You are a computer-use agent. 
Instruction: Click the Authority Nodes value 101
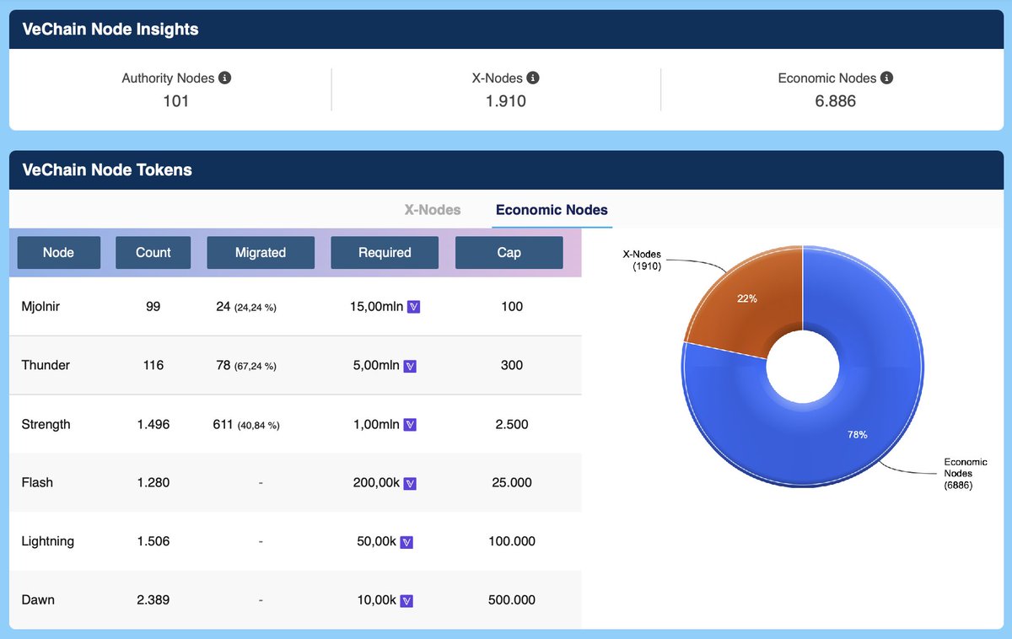point(175,101)
